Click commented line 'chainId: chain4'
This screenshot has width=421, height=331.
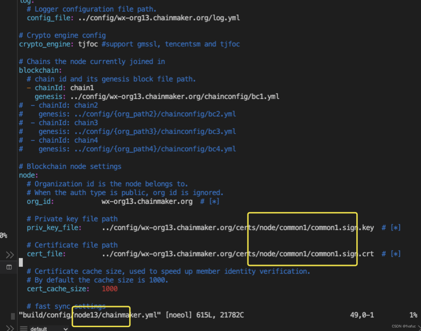58,140
